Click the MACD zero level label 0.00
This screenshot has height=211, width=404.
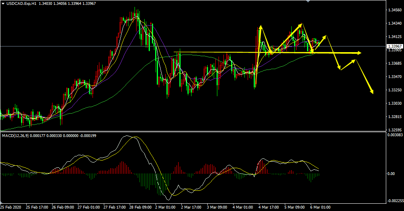coord(391,174)
